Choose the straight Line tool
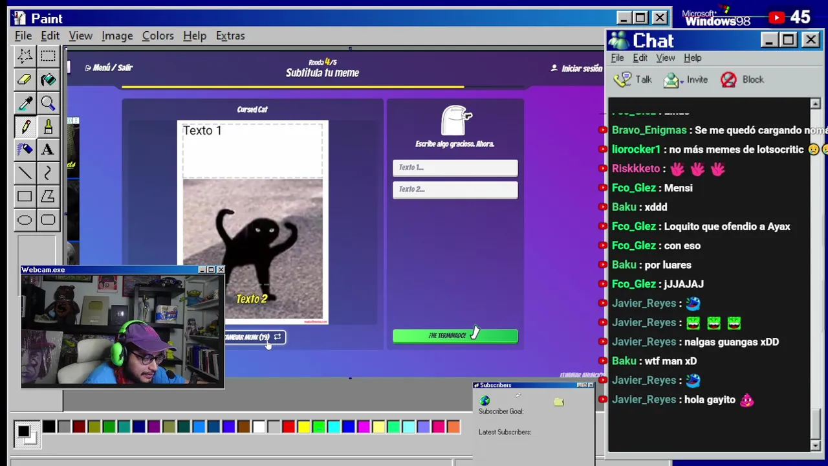The width and height of the screenshot is (828, 466). tap(25, 173)
